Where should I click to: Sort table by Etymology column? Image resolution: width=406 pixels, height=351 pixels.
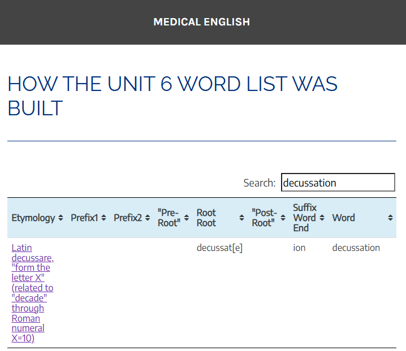37,218
